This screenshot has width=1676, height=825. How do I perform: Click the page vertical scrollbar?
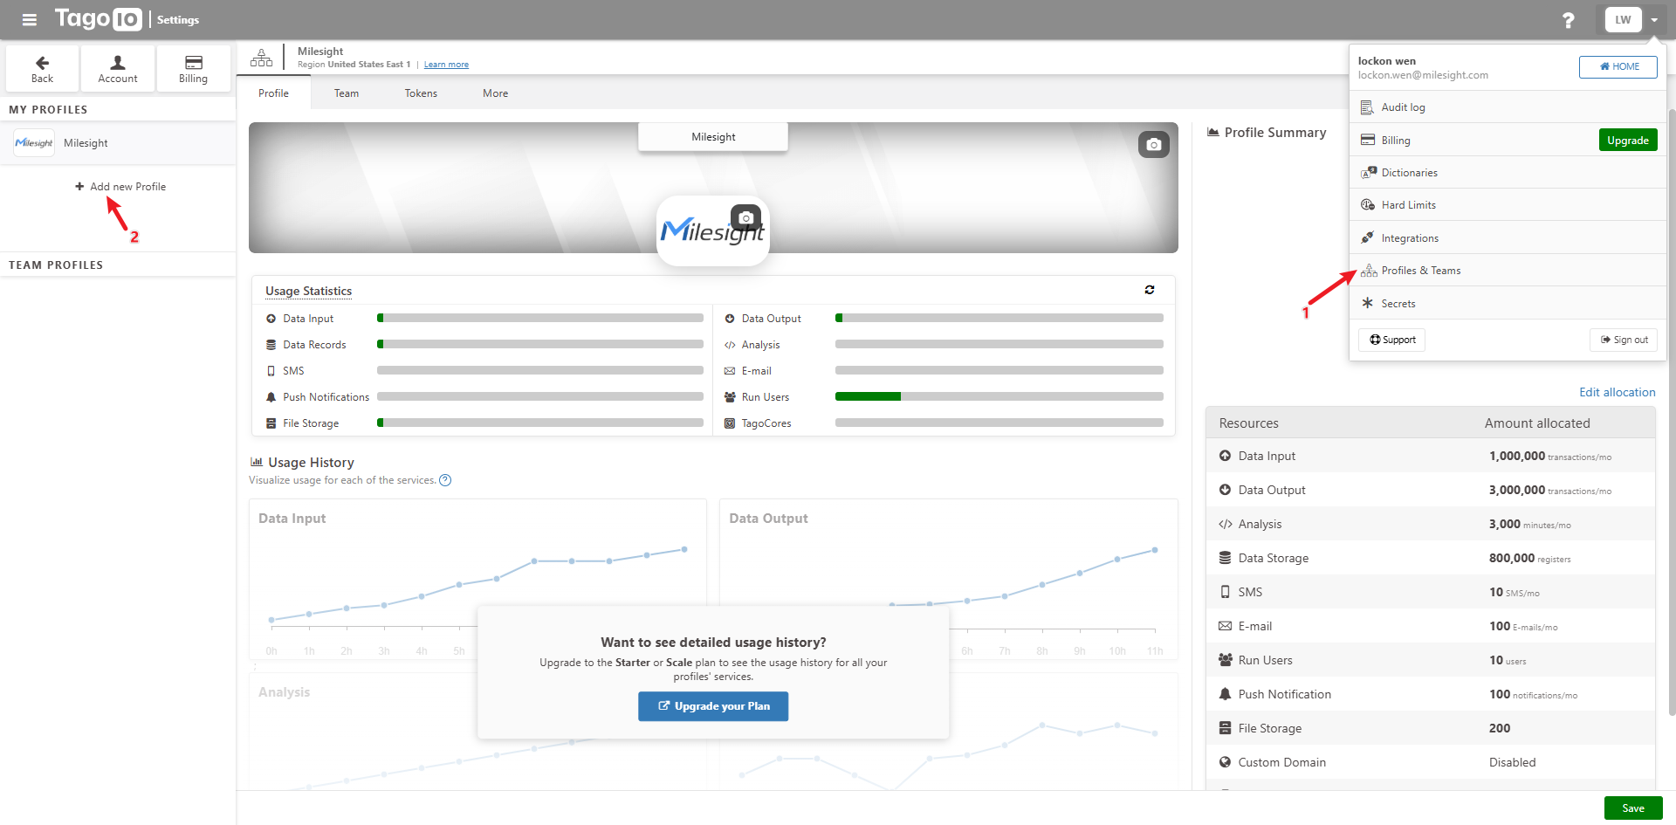[x=1672, y=410]
